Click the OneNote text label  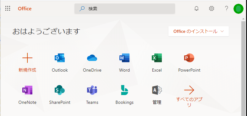(27, 102)
